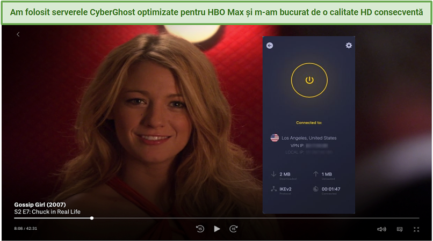Click the upload arrow icon
433x241 pixels.
coord(316,174)
